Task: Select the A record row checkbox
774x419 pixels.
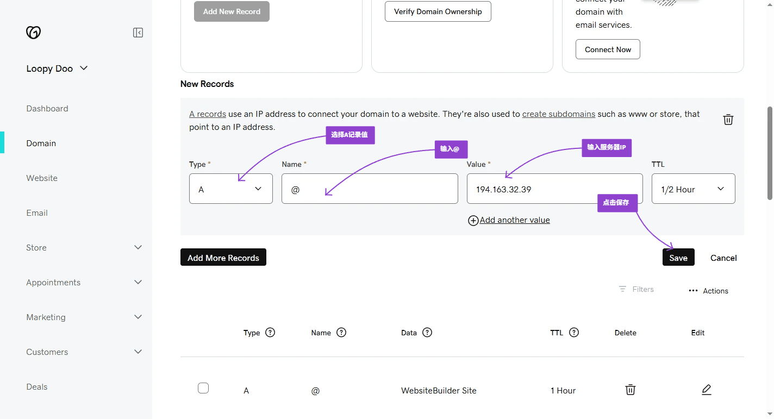Action: coord(203,388)
